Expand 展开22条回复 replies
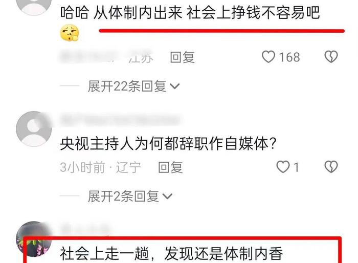The width and height of the screenshot is (358, 263). (x=134, y=86)
